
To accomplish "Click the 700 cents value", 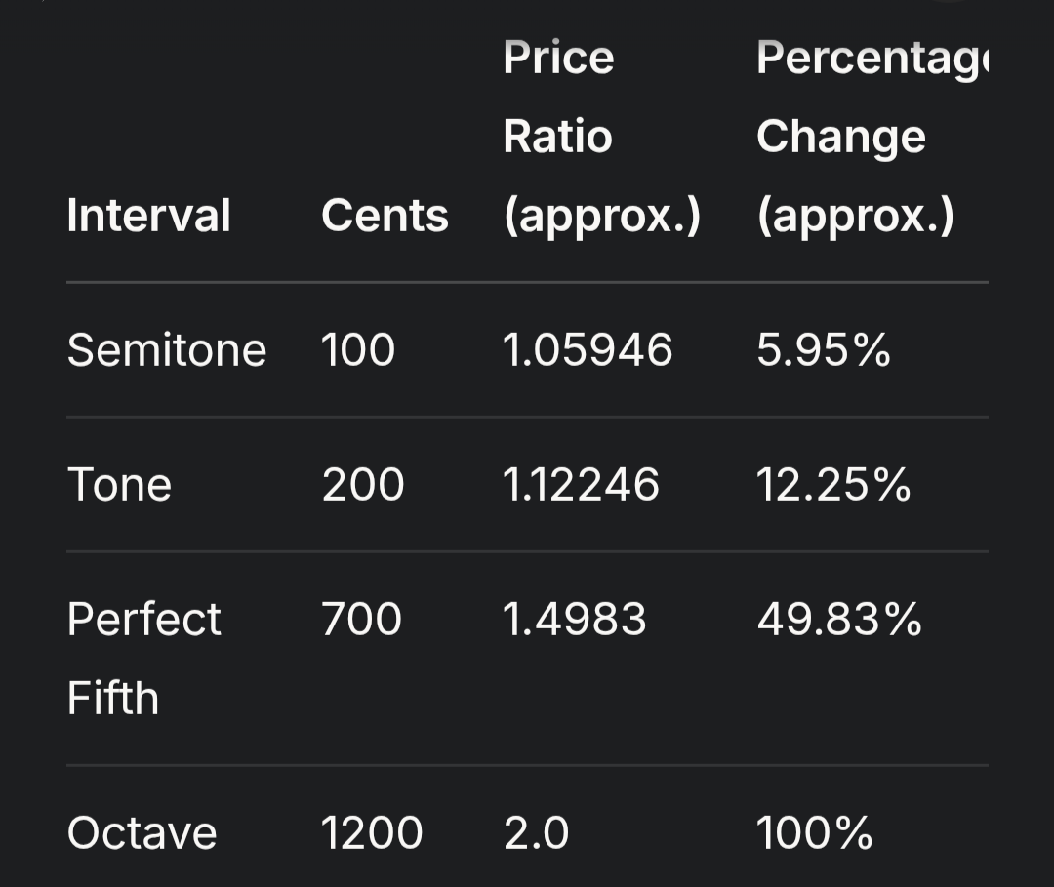I will (362, 619).
